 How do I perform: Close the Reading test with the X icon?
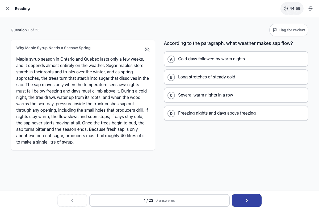7,9
